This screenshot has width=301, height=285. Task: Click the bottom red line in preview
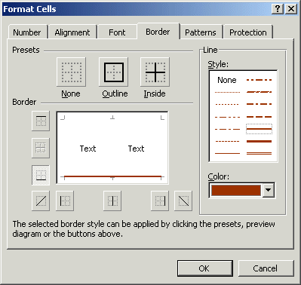tap(112, 176)
